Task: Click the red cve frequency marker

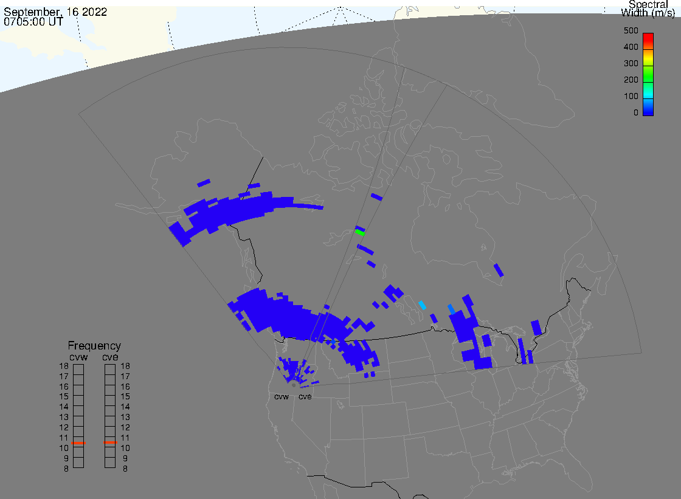Action: pos(110,442)
